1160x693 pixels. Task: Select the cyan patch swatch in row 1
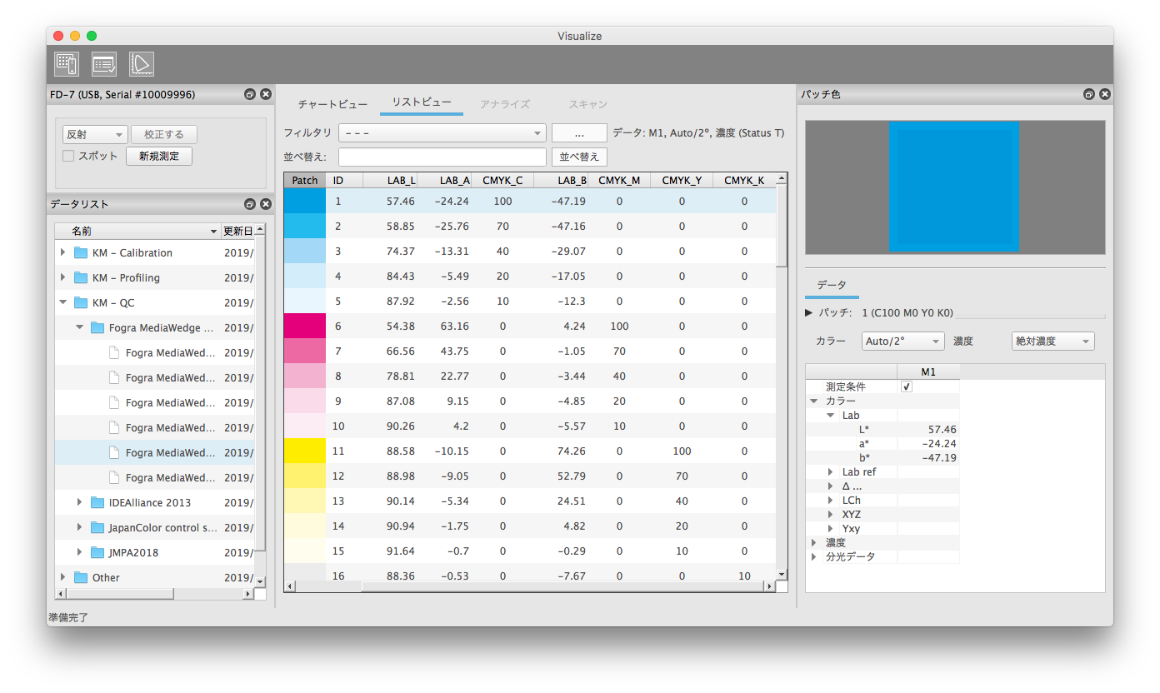[305, 201]
